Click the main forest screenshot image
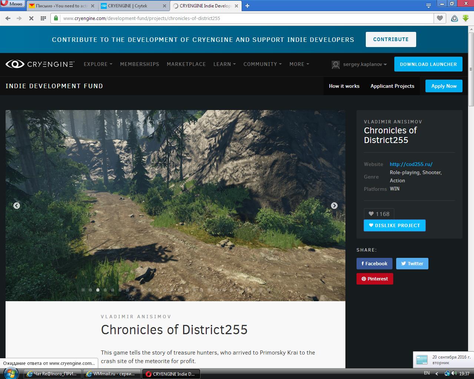474x379 pixels. (x=175, y=205)
